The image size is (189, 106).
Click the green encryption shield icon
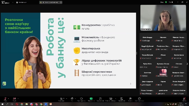pos(166,2)
